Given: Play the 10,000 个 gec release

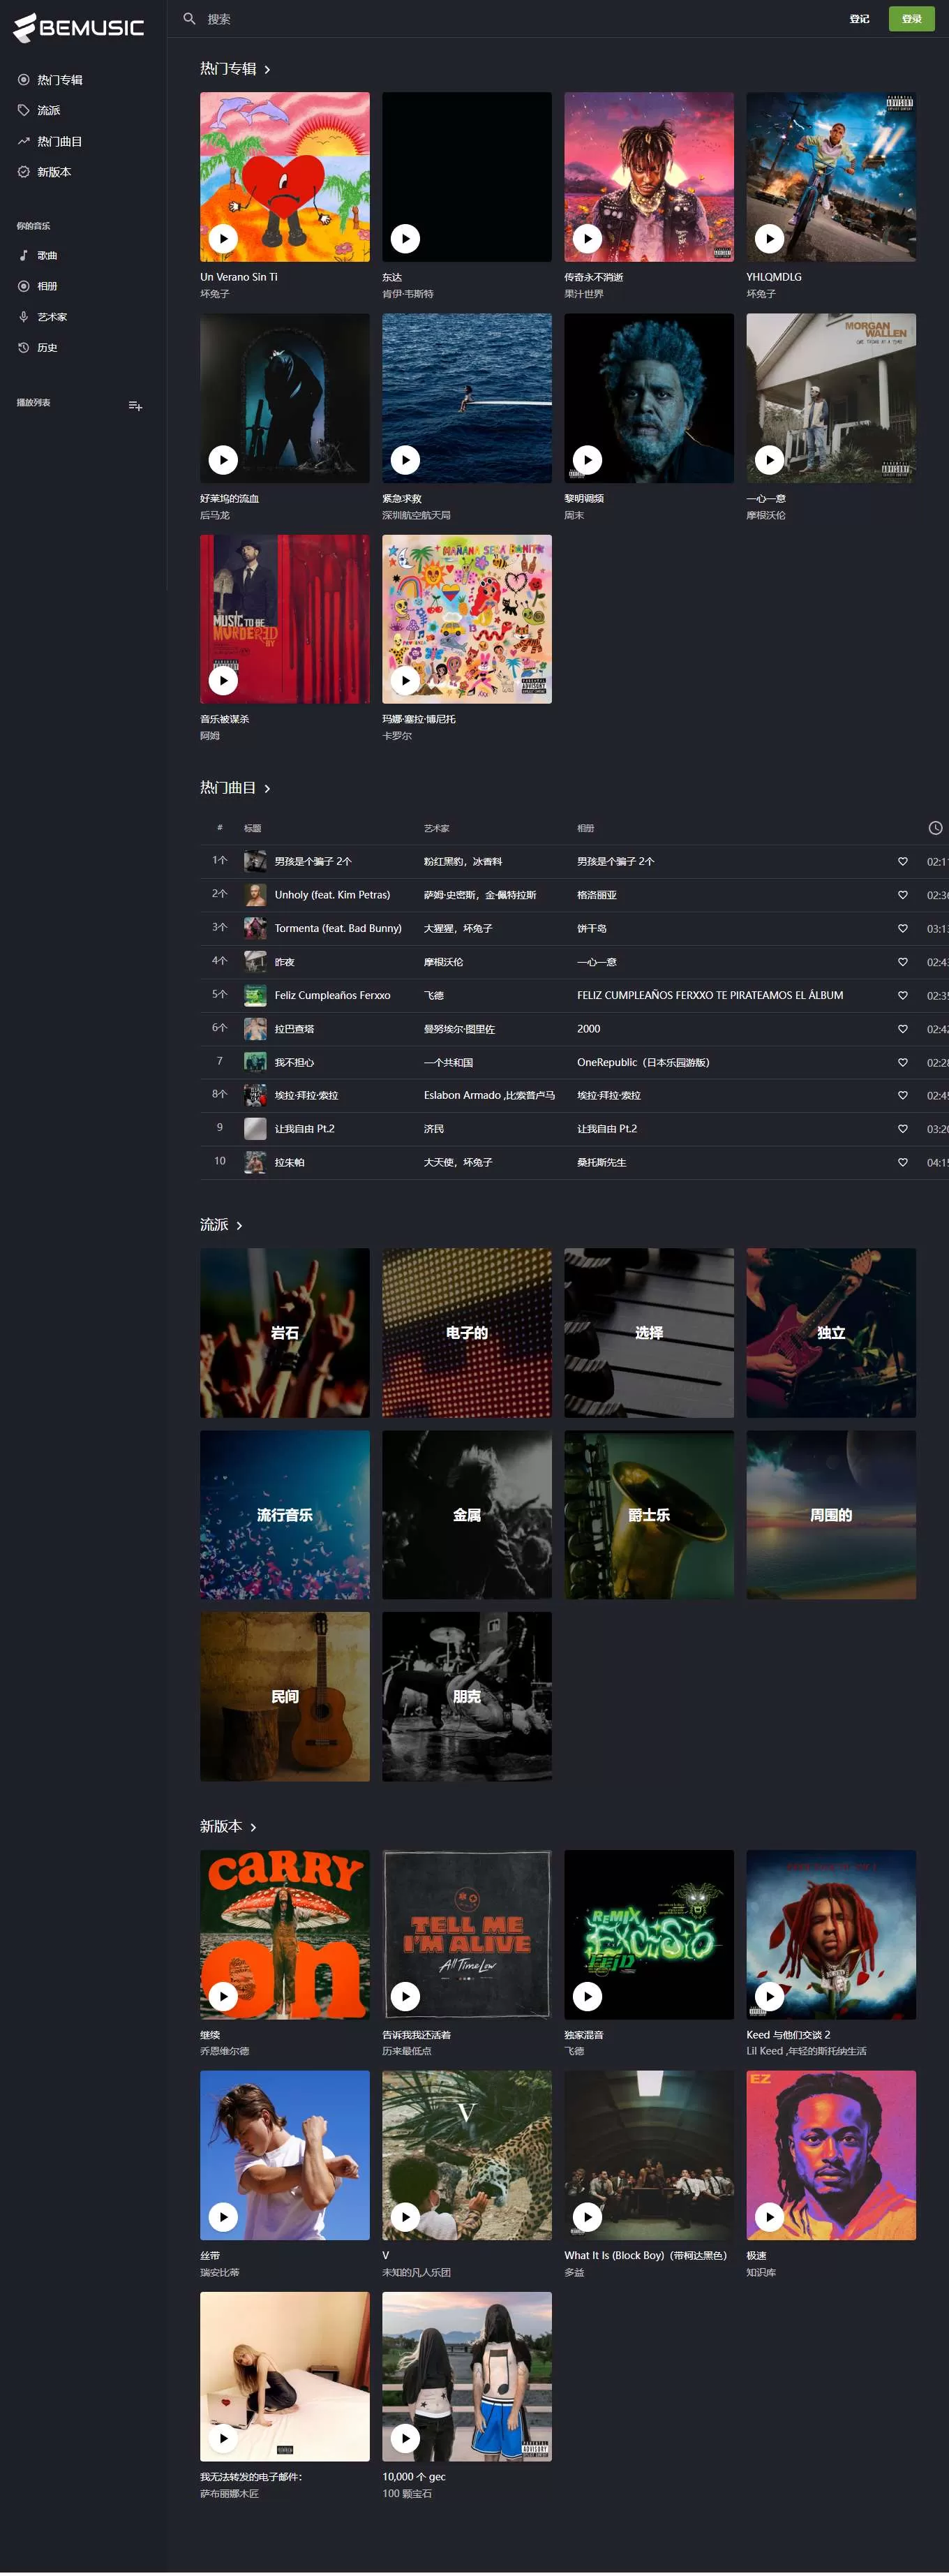Looking at the screenshot, I should point(405,2438).
